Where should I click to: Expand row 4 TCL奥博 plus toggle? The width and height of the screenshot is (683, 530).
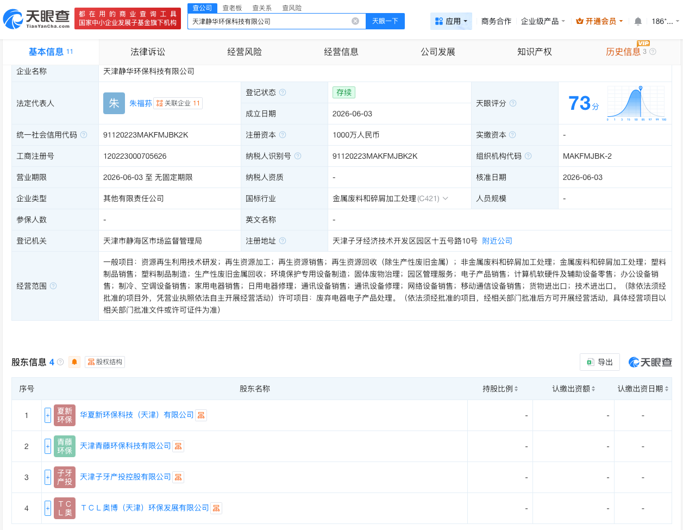48,508
